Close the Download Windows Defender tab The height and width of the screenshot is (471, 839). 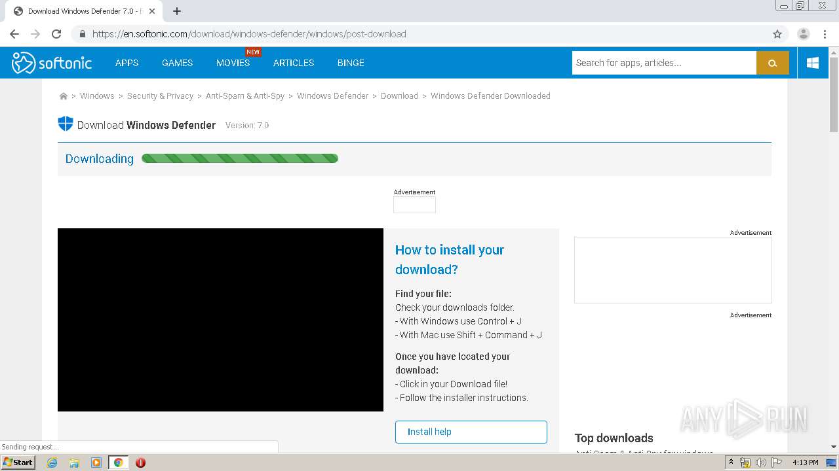152,11
